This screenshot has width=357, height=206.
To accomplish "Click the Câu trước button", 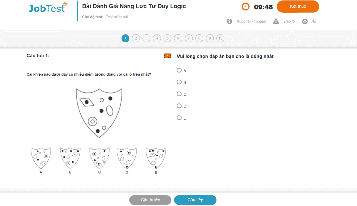I will [150, 200].
